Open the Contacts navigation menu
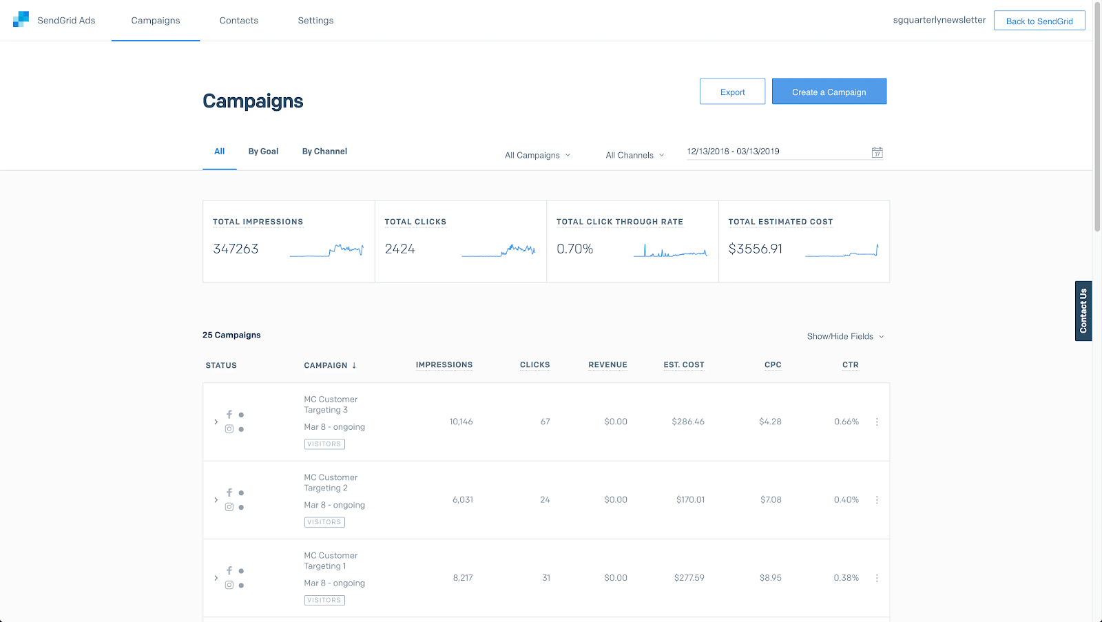 coord(238,20)
